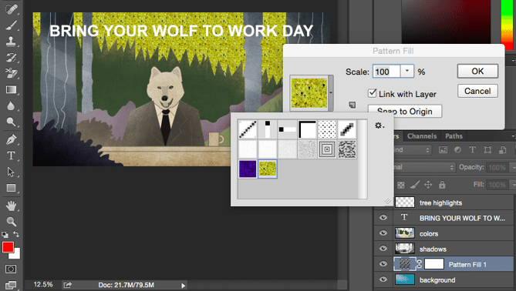The height and width of the screenshot is (291, 516).
Task: Lock image pixels with brush icon
Action: coord(415,185)
